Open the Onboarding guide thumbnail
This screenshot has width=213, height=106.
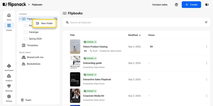click(x=75, y=63)
